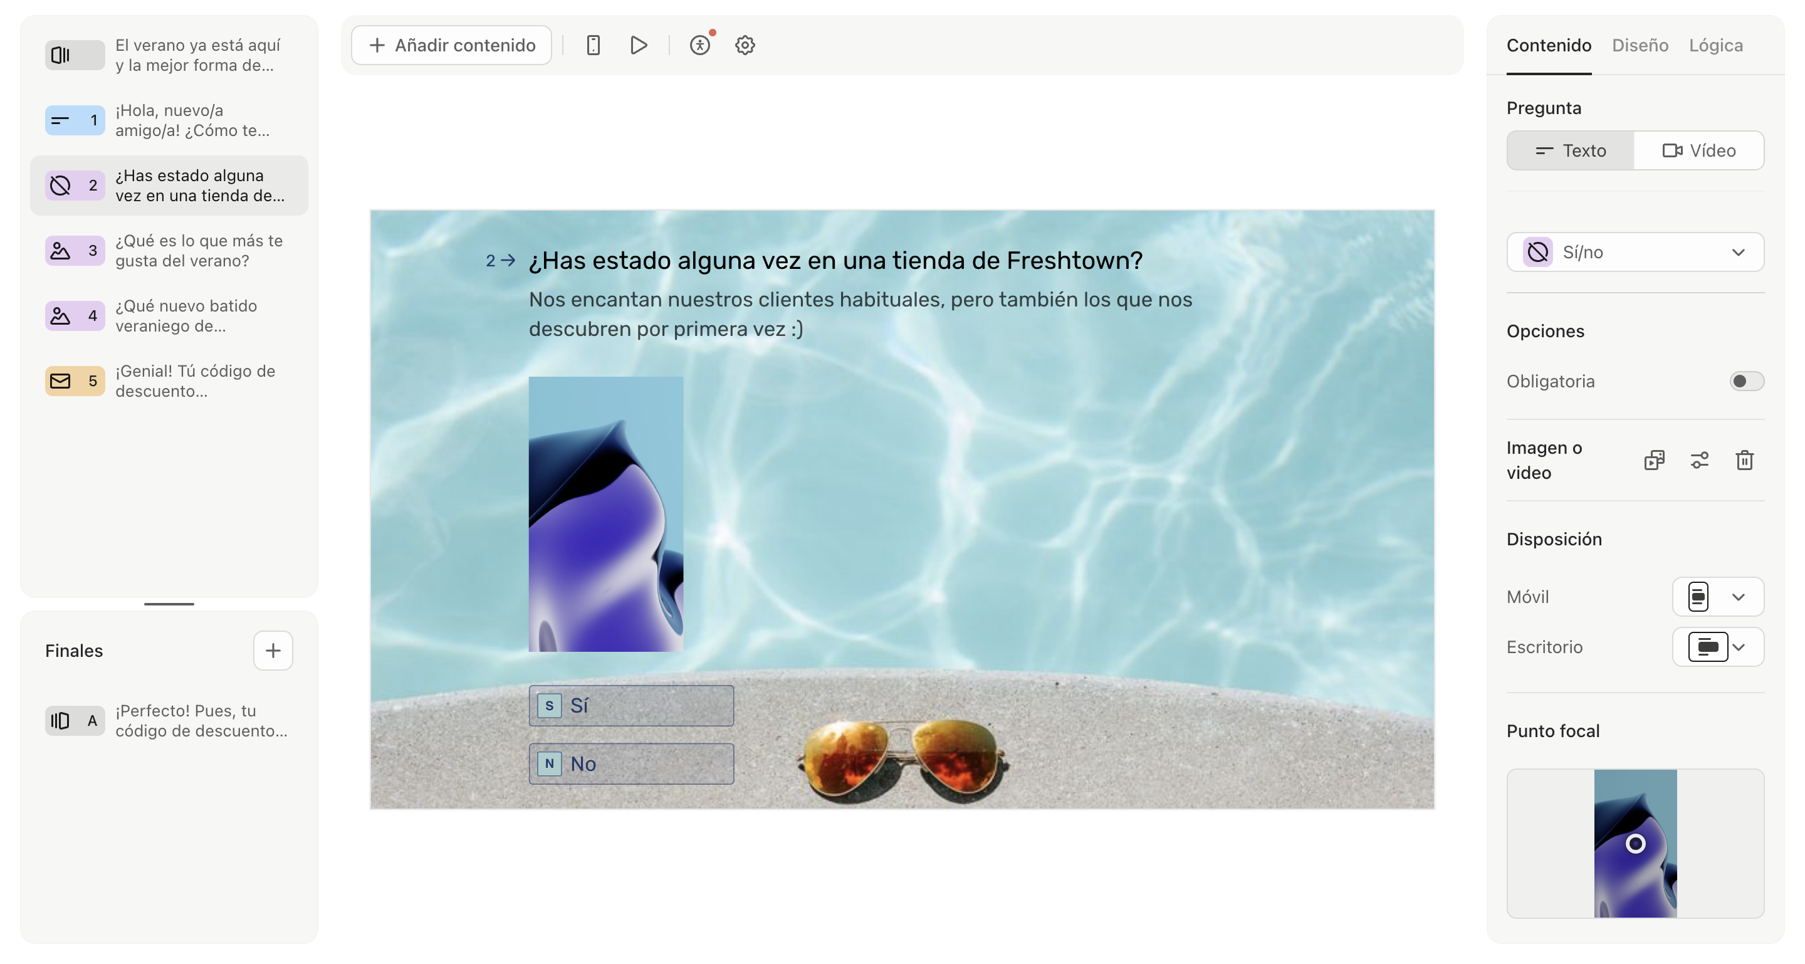1805x964 pixels.
Task: Open mobile preview phone icon
Action: point(593,46)
